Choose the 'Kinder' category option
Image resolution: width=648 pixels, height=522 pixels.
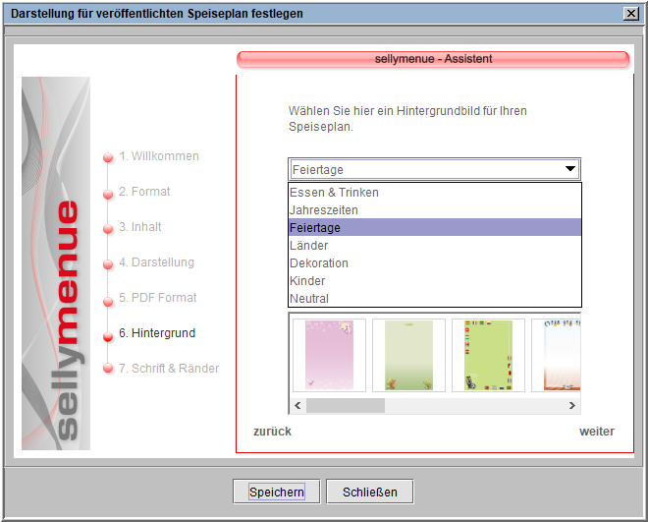pos(307,281)
